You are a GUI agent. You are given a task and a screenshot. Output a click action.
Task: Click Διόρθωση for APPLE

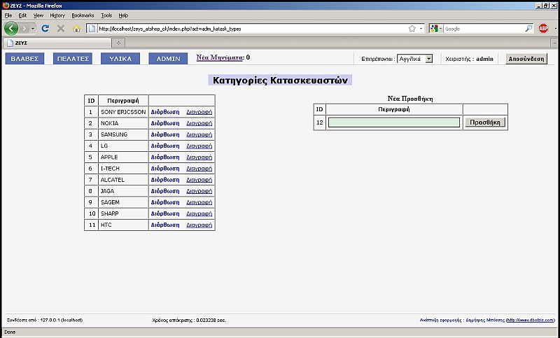[x=165, y=157]
